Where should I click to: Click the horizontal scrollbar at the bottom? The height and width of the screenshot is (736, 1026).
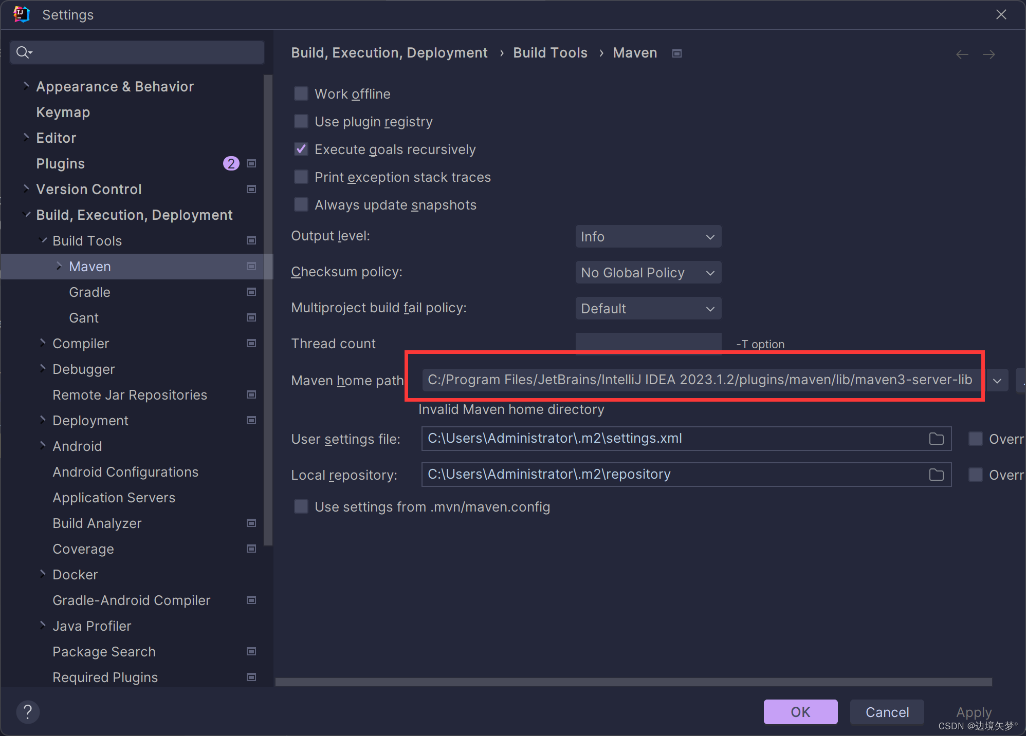pos(633,682)
